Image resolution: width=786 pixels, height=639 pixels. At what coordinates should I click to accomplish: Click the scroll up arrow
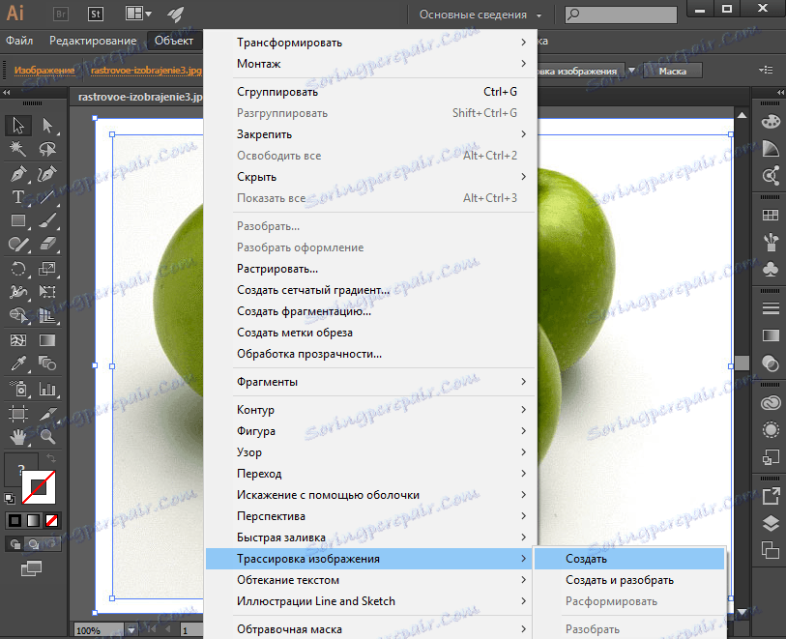[742, 115]
